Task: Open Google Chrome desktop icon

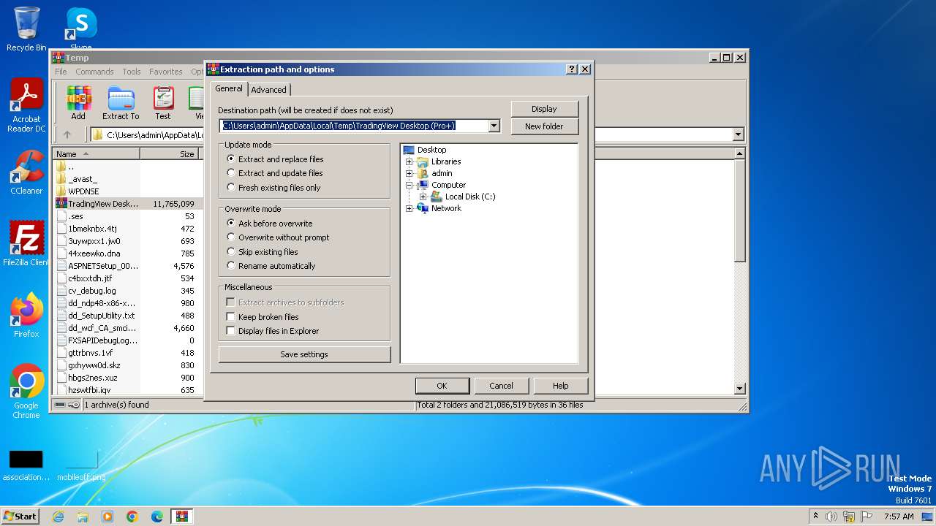Action: (26, 392)
